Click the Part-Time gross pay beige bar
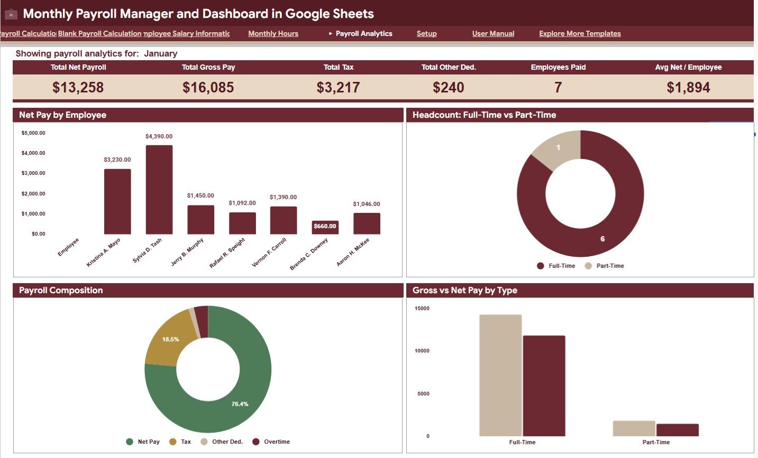Image resolution: width=758 pixels, height=458 pixels. [634, 428]
